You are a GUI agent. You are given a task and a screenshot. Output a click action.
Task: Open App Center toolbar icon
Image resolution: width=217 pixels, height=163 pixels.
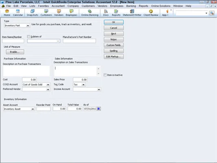[x=166, y=13]
